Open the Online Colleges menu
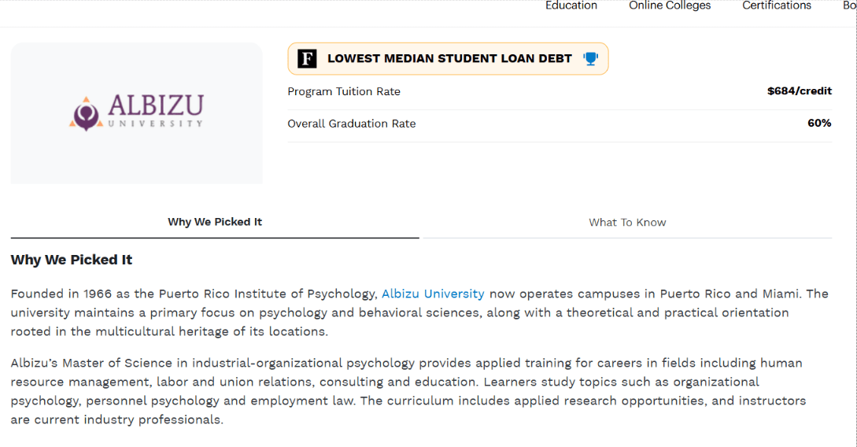 pyautogui.click(x=670, y=6)
